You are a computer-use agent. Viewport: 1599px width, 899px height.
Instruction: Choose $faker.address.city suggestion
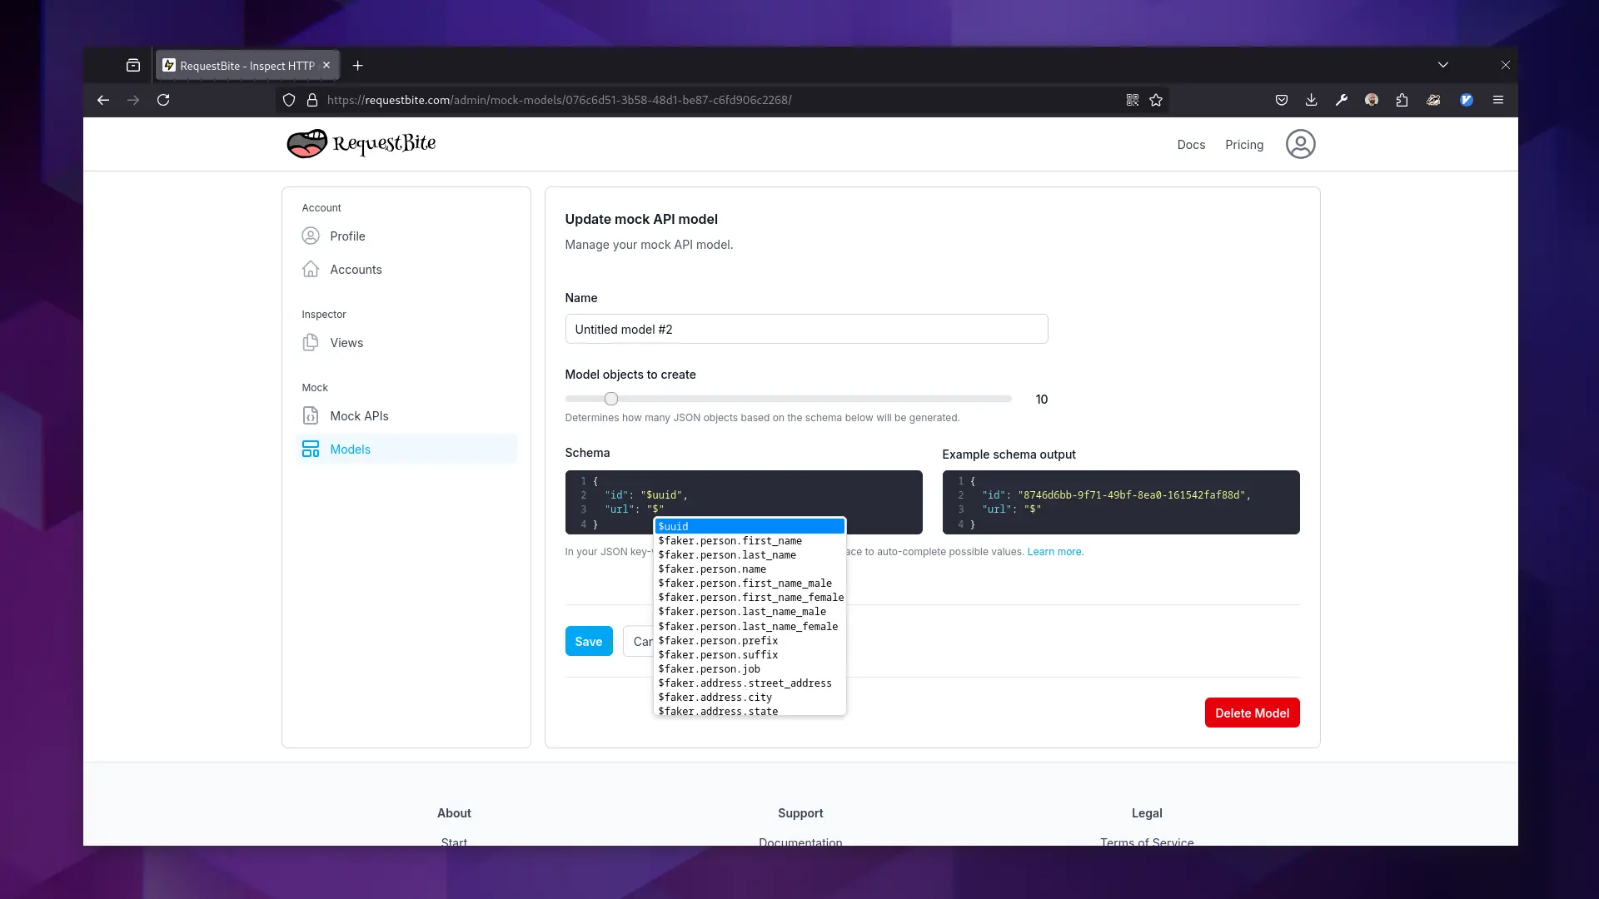750,697
